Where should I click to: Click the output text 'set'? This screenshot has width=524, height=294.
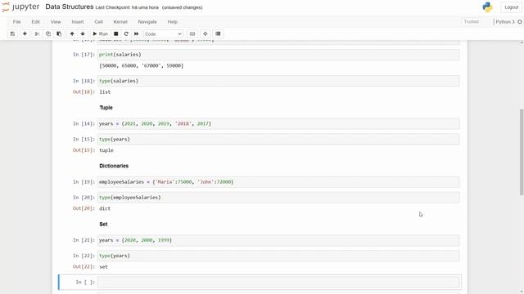point(103,267)
